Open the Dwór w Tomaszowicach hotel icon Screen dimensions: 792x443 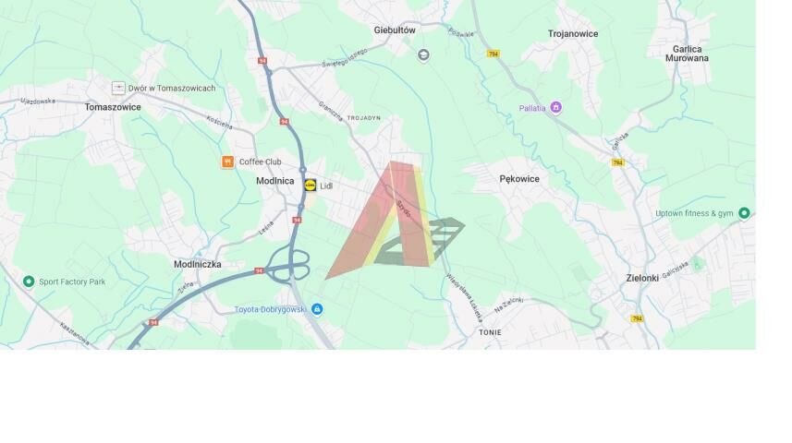pos(118,88)
